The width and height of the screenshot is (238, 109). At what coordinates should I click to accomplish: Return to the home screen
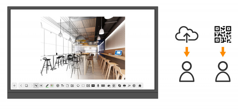coord(140,86)
